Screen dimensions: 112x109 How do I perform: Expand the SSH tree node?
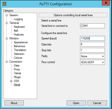[11, 81]
